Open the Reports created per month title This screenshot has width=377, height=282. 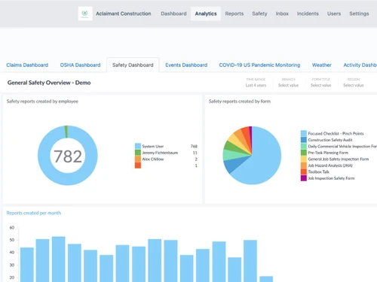pyautogui.click(x=34, y=213)
